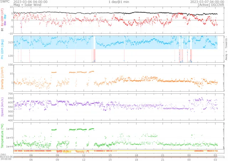Click the 12 hour tick on time axis

(x=84, y=155)
